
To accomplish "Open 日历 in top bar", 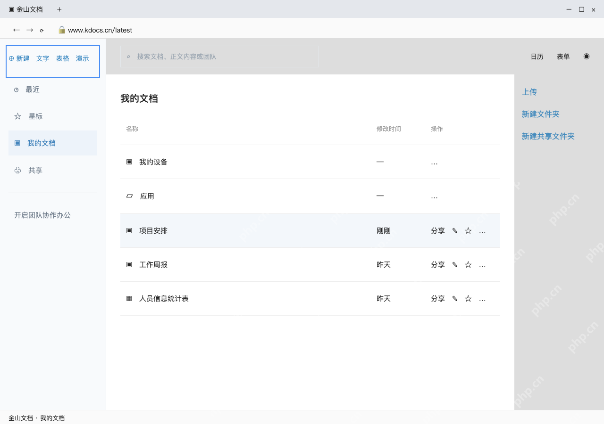I will tap(537, 57).
